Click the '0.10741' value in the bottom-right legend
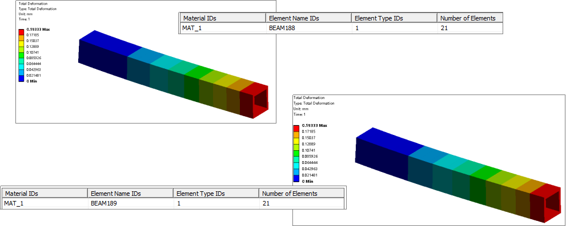The image size is (566, 226). [308, 150]
